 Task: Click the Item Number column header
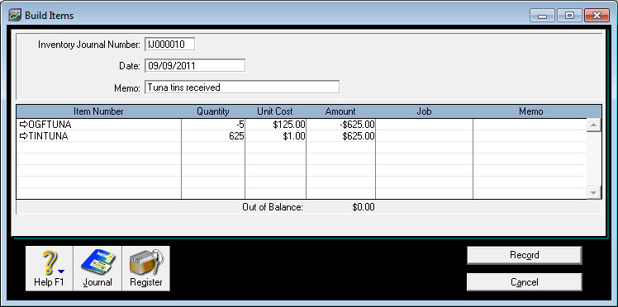(x=98, y=111)
